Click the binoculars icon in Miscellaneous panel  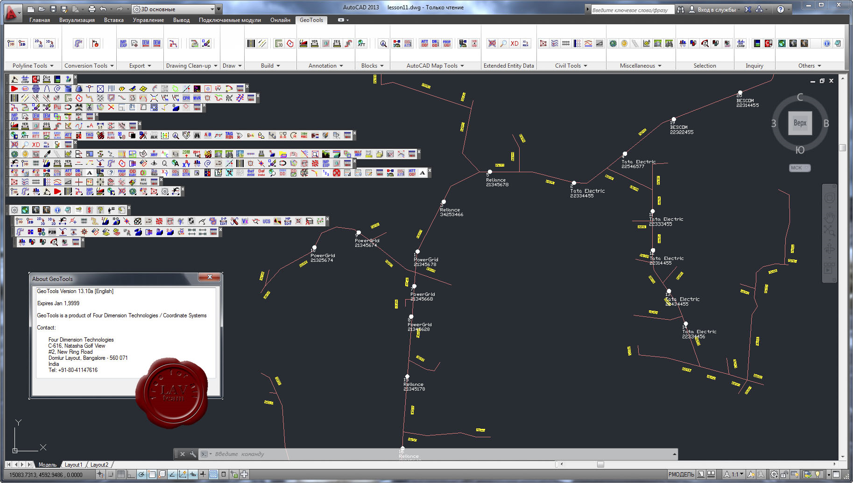669,43
